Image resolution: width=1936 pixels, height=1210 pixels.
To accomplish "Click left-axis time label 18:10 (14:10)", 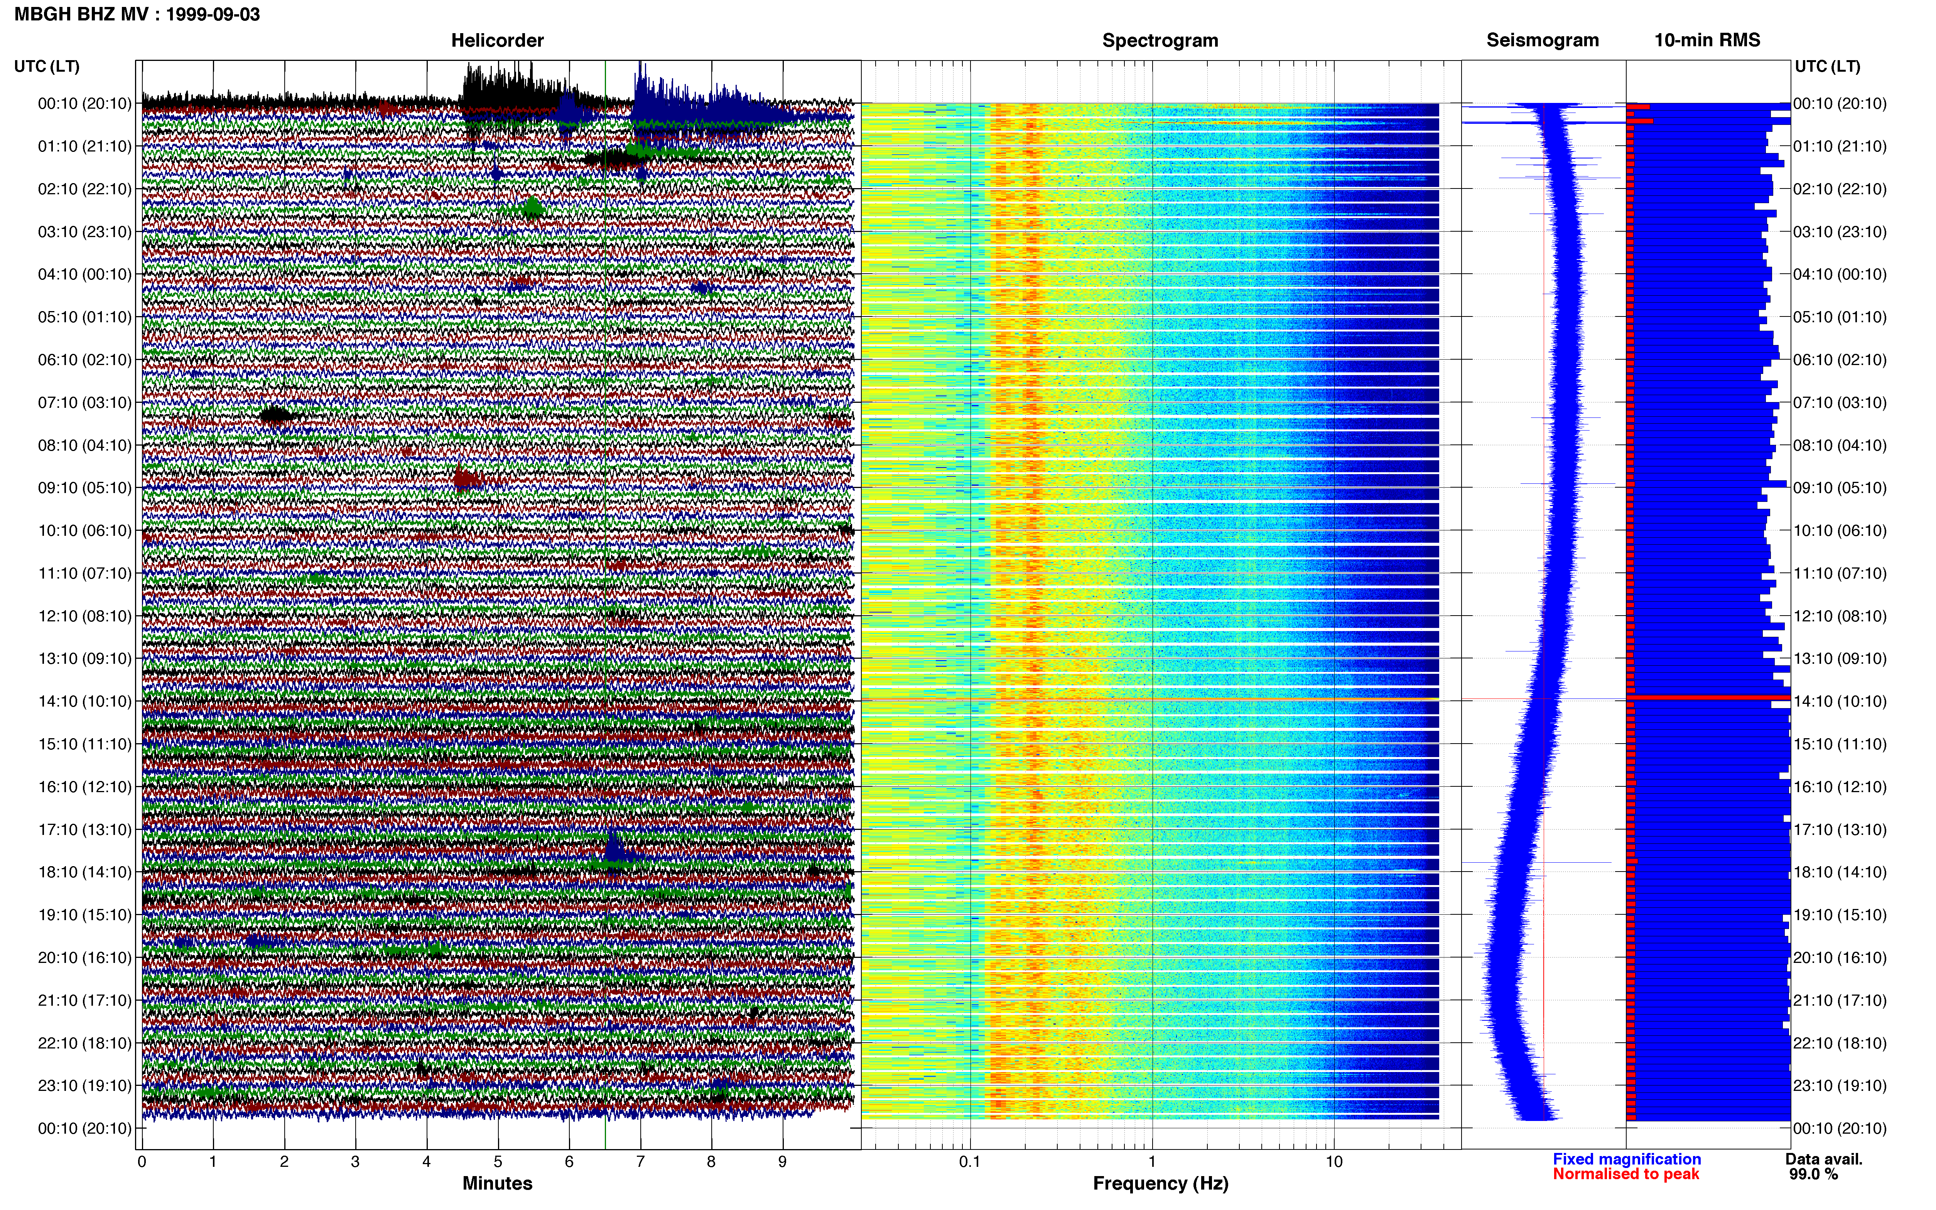I will coord(85,872).
